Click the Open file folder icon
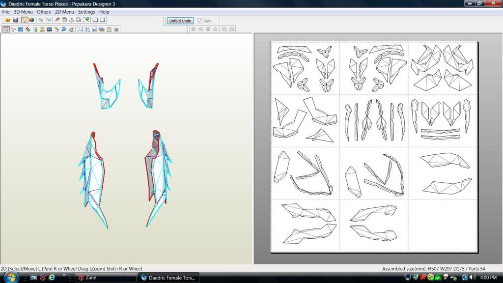 pyautogui.click(x=8, y=20)
